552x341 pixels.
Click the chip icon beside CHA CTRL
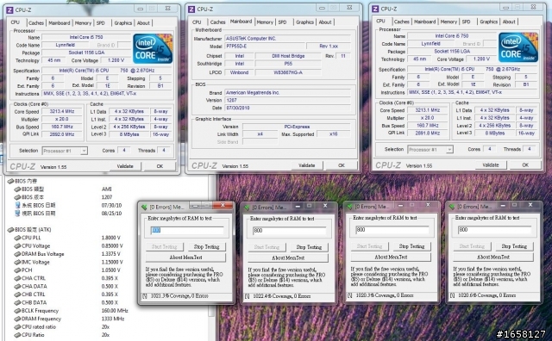click(x=17, y=278)
